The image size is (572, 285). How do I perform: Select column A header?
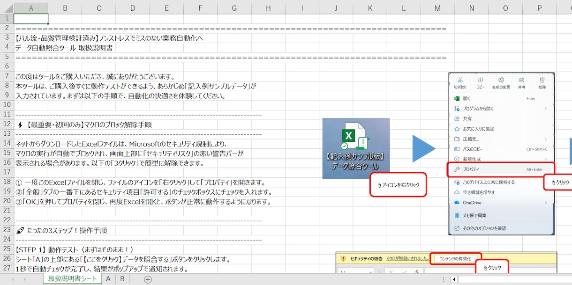pos(31,8)
